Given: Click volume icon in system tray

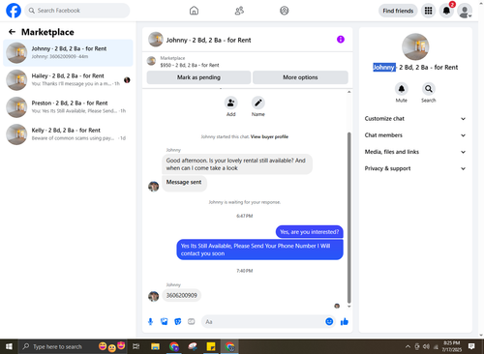Looking at the screenshot, I should (x=426, y=346).
